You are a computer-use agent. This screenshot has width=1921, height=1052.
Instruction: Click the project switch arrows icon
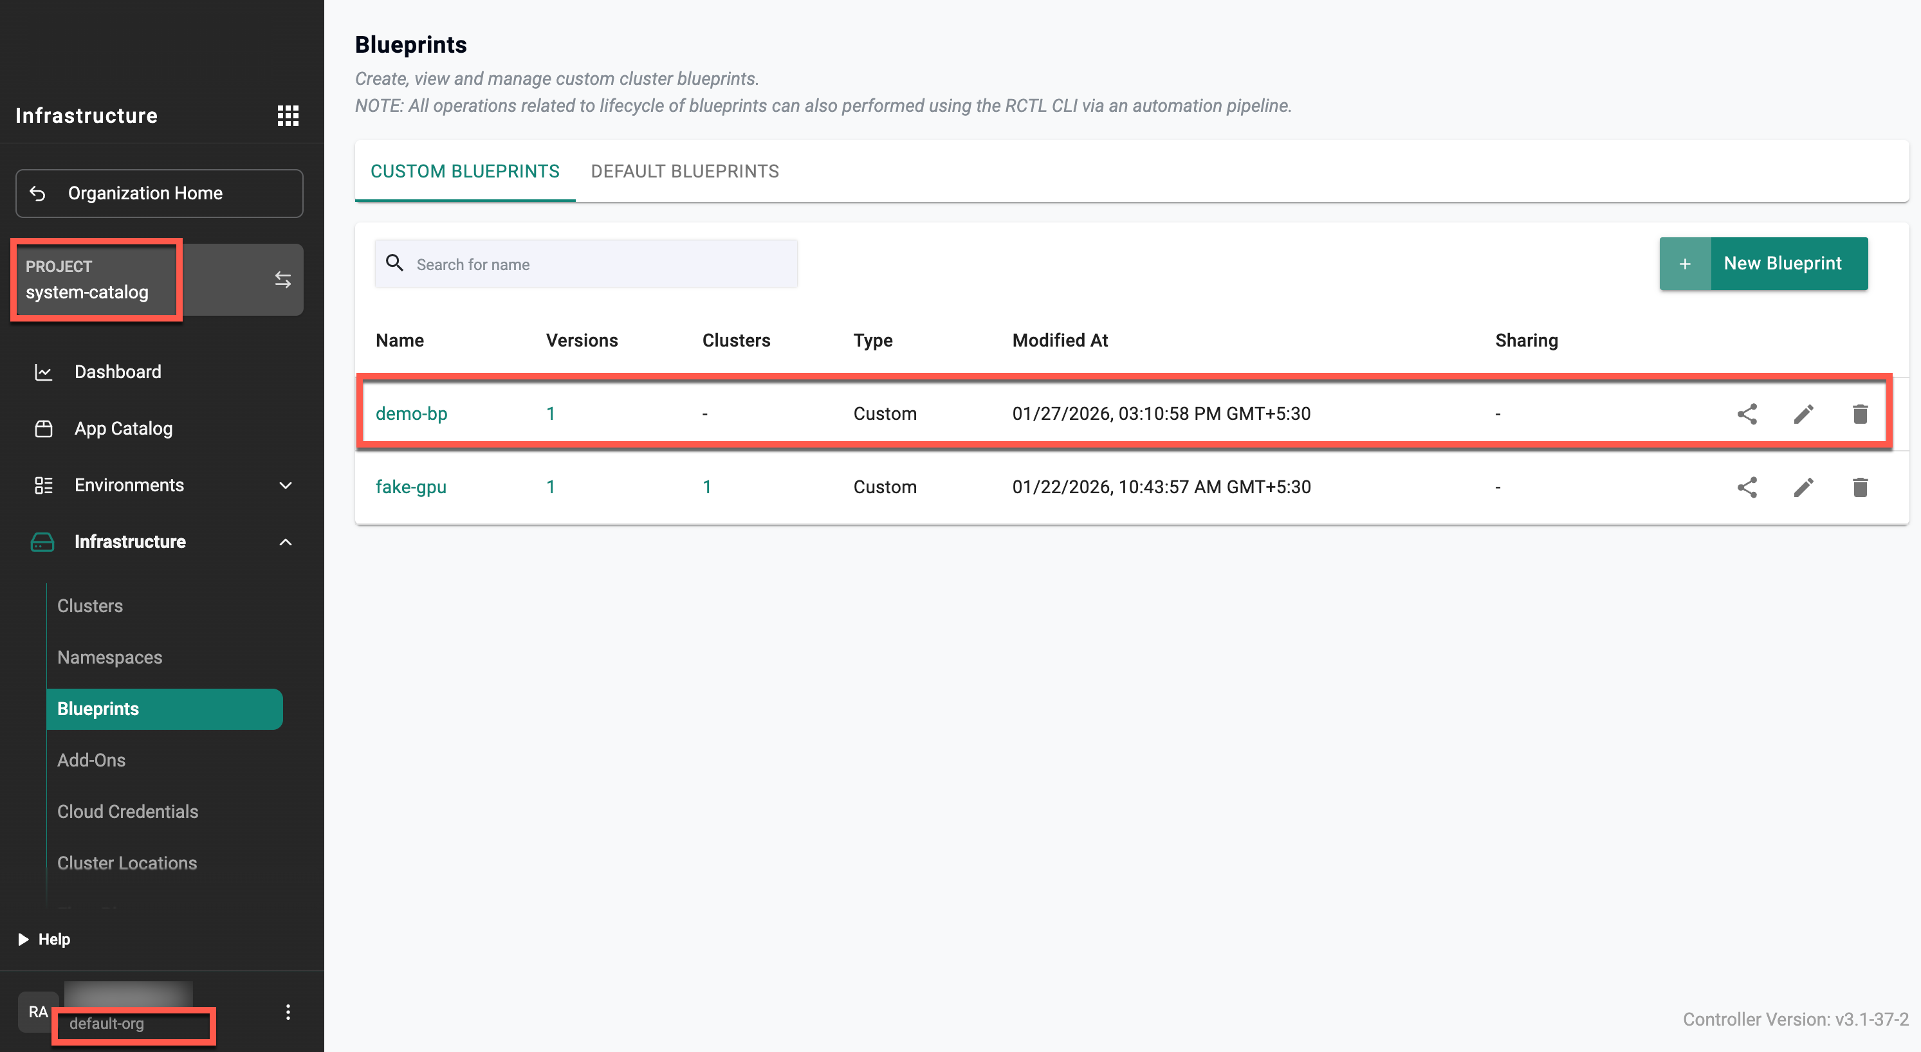click(x=282, y=280)
